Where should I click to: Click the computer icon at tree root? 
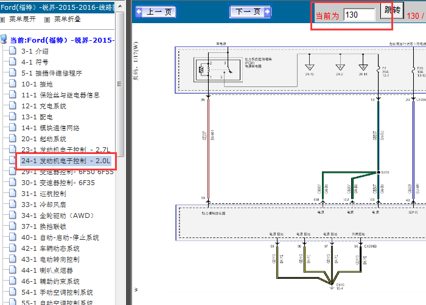(x=4, y=40)
